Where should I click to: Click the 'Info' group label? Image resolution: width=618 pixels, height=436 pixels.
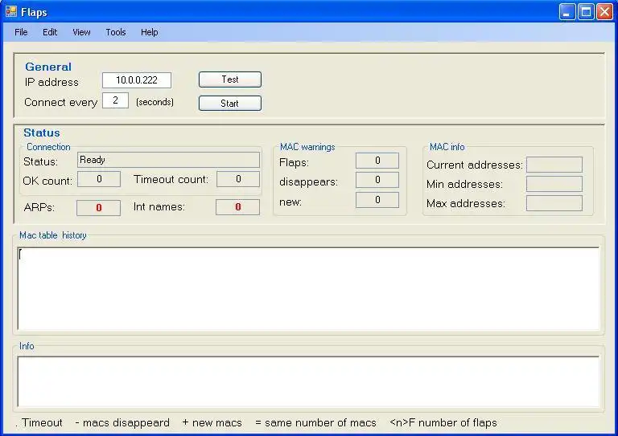point(27,346)
